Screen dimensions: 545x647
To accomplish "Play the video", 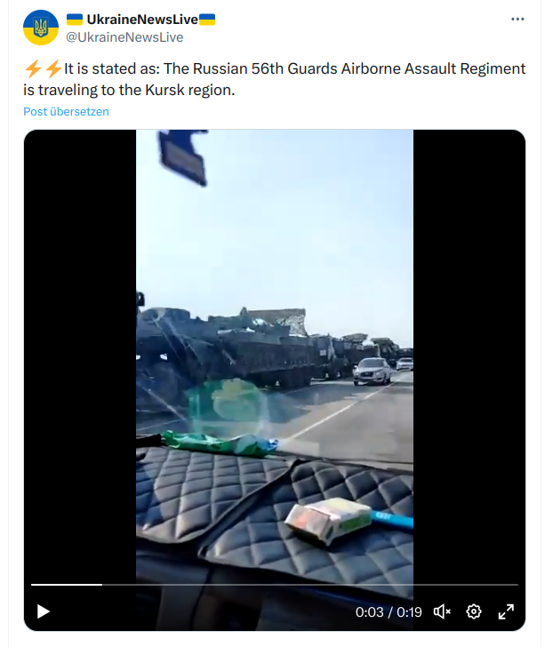I will (43, 611).
